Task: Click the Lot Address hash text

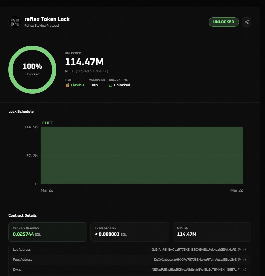Action: pyautogui.click(x=194, y=250)
